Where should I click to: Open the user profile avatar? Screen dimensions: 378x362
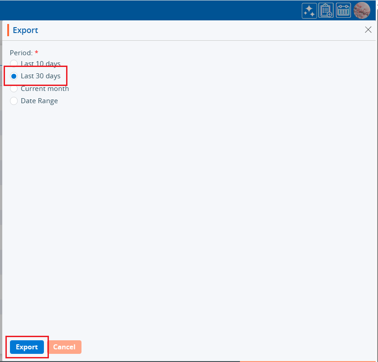tap(362, 10)
